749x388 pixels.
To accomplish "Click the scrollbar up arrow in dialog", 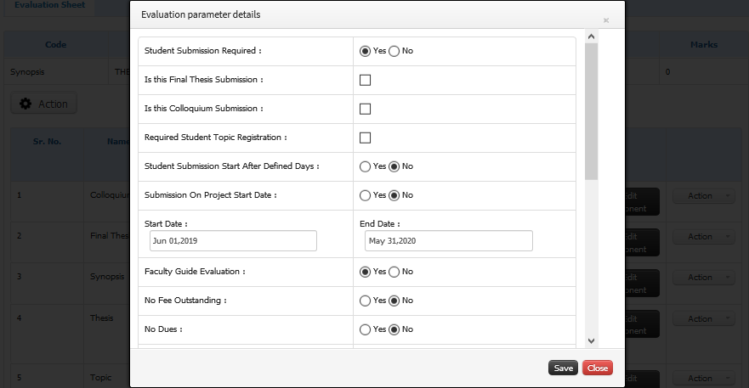I will click(592, 37).
